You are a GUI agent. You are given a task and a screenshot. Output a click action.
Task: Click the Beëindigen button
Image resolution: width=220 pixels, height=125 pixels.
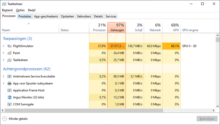pyautogui.click(x=207, y=119)
